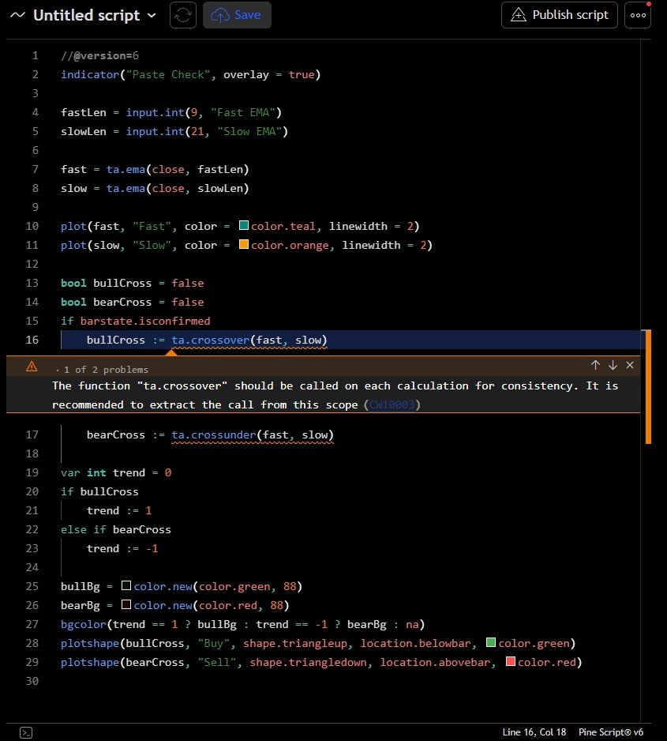Click the orange color swatch on line 11
The width and height of the screenshot is (667, 741).
(244, 244)
